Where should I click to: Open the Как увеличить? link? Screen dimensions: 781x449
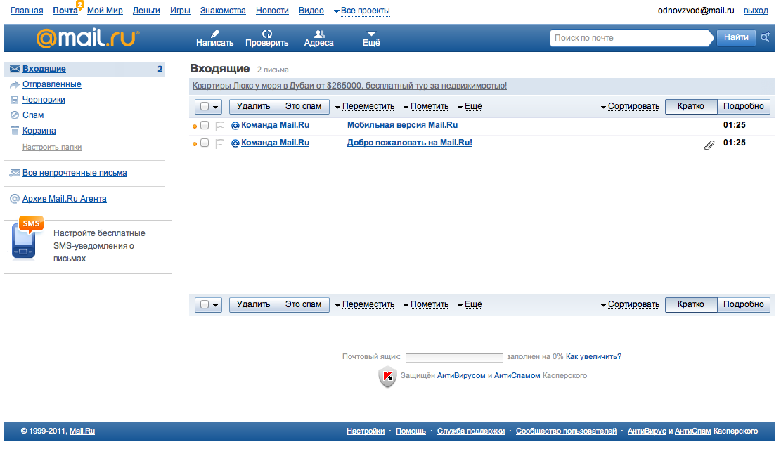594,356
